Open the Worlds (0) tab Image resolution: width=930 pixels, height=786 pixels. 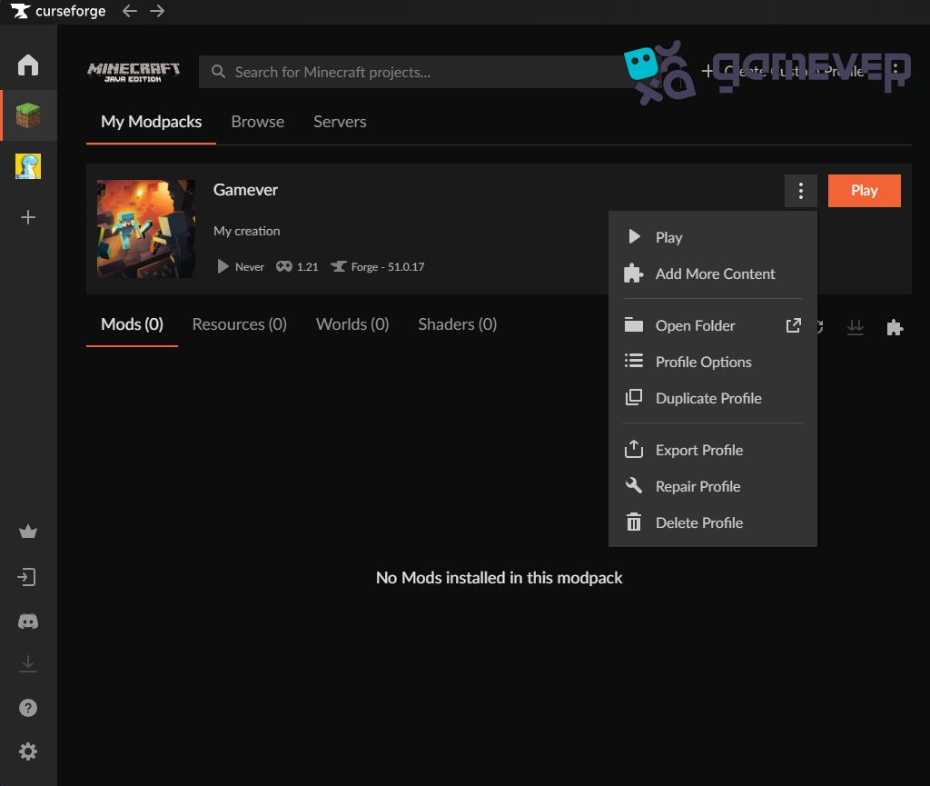[352, 323]
